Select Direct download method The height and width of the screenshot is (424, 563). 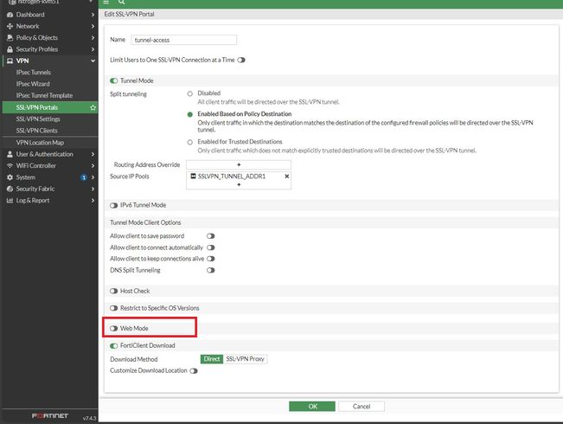click(212, 359)
